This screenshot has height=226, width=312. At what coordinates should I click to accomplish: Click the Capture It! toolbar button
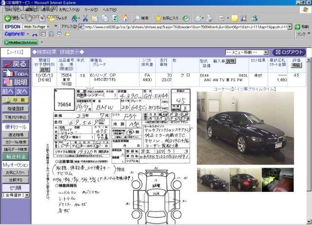(15, 34)
